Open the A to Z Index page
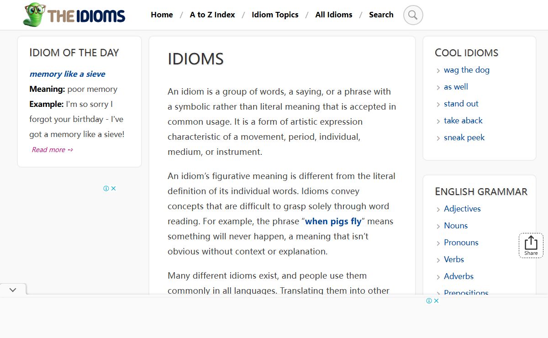The image size is (548, 338). pos(212,15)
